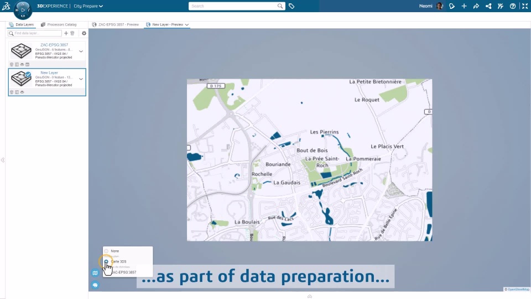Open data layers settings gear
This screenshot has width=531, height=299.
[x=84, y=33]
